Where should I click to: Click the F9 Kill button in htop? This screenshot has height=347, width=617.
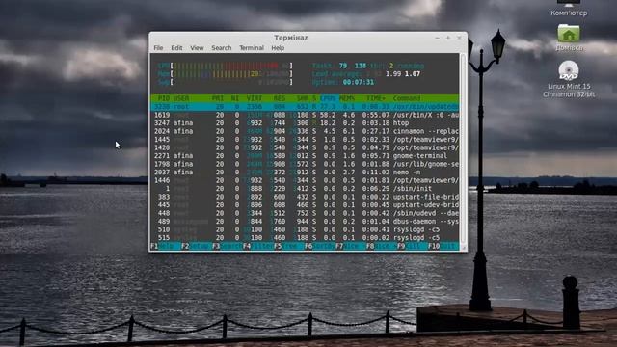413,246
